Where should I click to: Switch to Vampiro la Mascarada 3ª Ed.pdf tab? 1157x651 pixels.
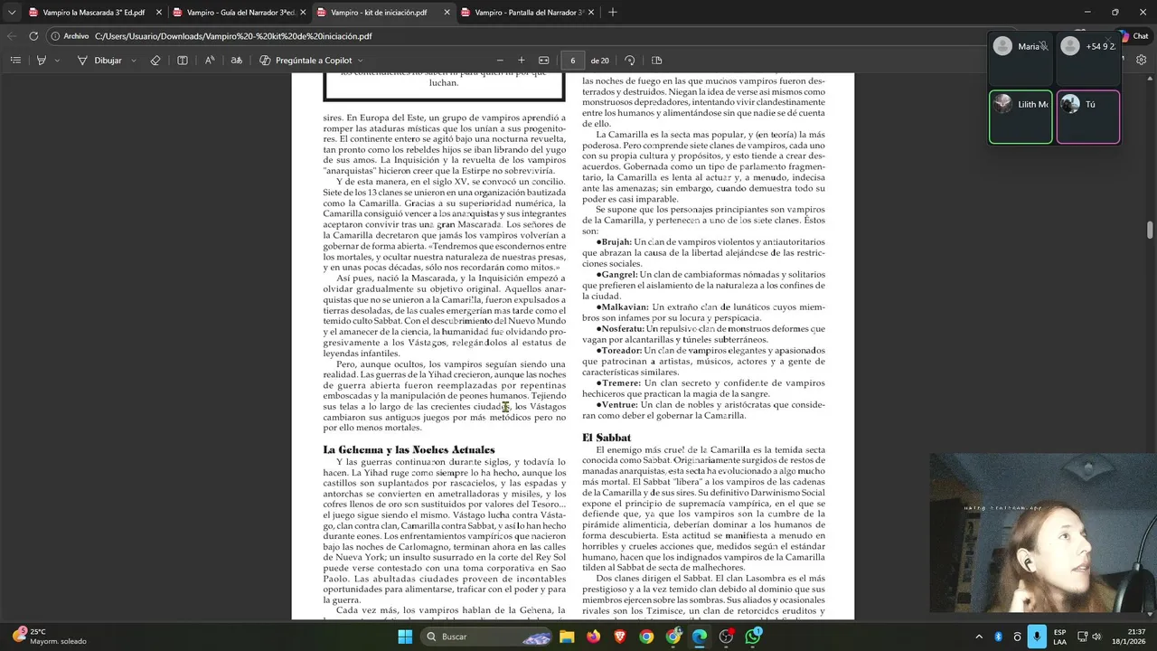coord(94,13)
